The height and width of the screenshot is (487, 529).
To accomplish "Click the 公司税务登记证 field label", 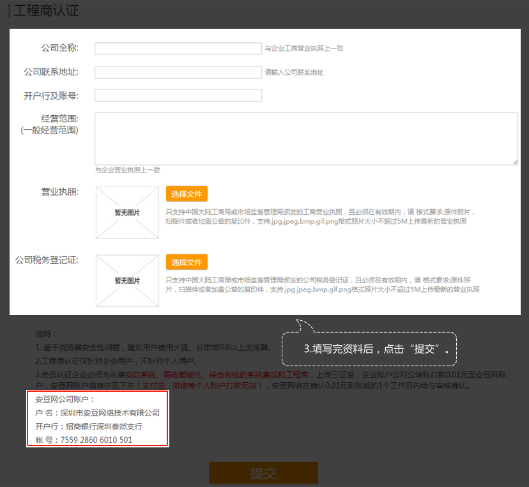I will point(47,261).
